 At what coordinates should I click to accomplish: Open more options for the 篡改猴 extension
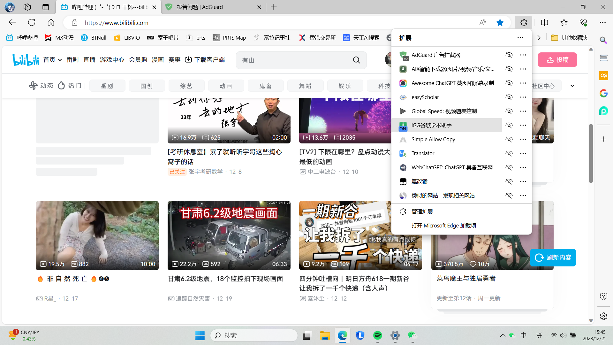click(523, 181)
